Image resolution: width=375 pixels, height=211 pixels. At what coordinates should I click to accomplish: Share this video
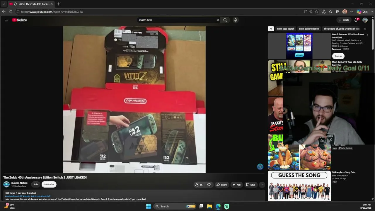point(221,185)
